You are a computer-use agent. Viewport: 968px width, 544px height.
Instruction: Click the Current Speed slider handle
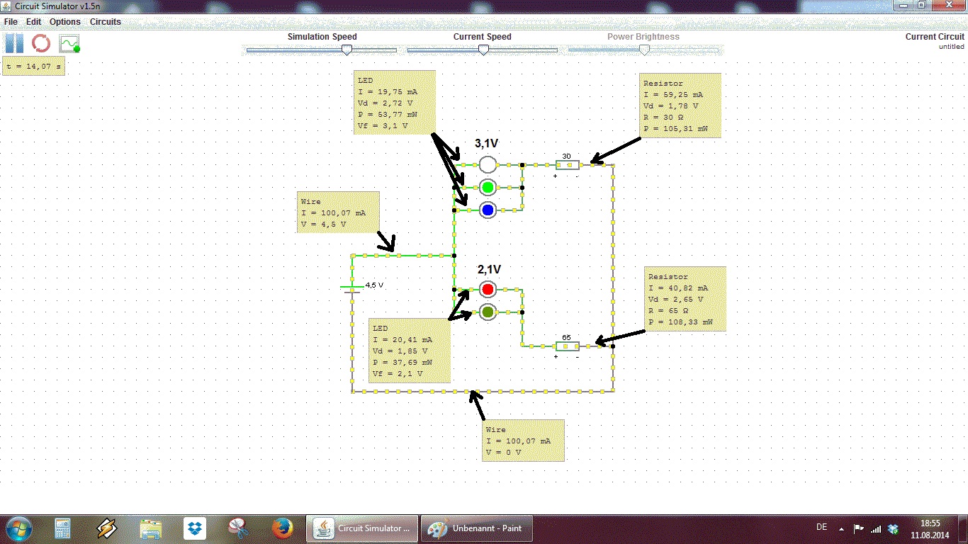(x=483, y=50)
